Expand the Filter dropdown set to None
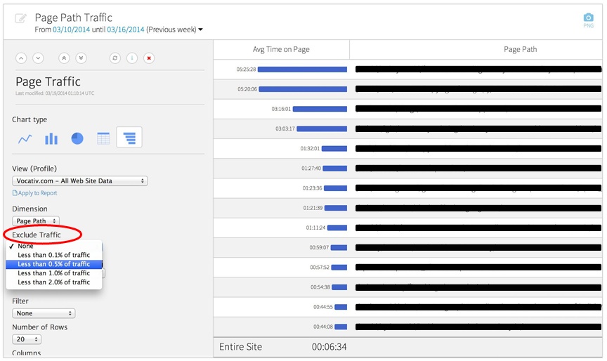Image resolution: width=607 pixels, height=361 pixels. 44,313
